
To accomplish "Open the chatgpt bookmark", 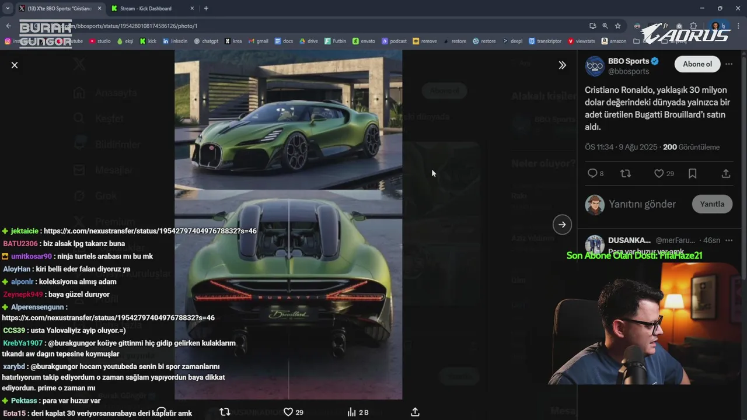I will 206,41.
